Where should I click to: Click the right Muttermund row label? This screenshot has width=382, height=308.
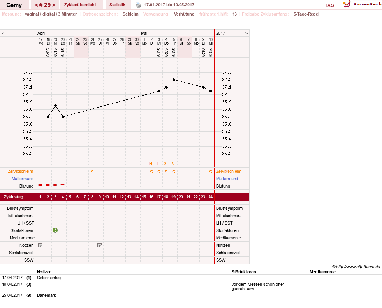[x=227, y=179]
